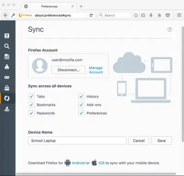184x176 pixels.
Task: Open the Downloads arrow icon
Action: [151, 15]
